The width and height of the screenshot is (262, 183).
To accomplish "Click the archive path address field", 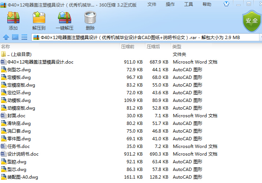I will point(145,37).
